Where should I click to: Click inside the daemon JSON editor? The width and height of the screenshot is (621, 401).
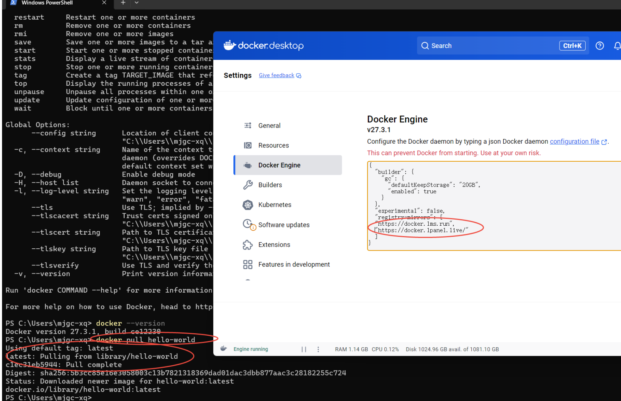pos(495,206)
